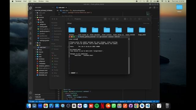196x110 pixels.
Task: Open the Window menu in the menu bar
Action: [x=41, y=1]
